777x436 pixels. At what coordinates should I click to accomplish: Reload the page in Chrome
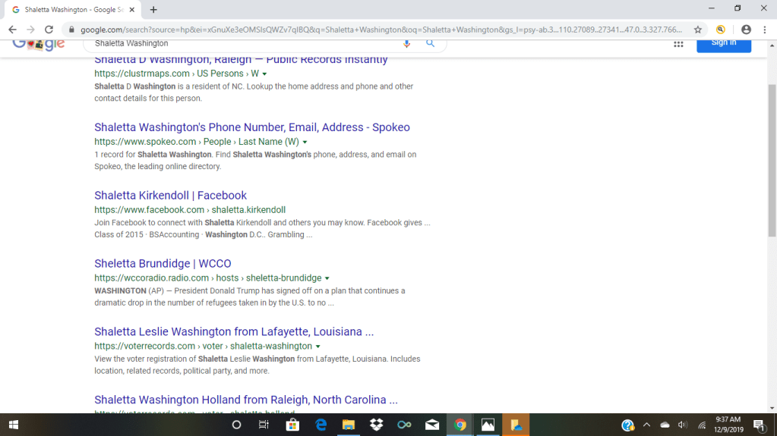[49, 30]
